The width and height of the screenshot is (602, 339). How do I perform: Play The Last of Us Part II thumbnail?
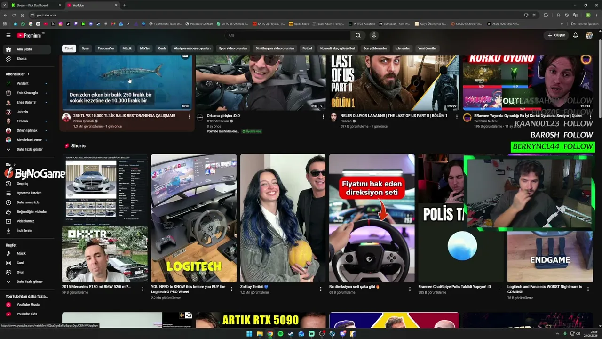394,83
